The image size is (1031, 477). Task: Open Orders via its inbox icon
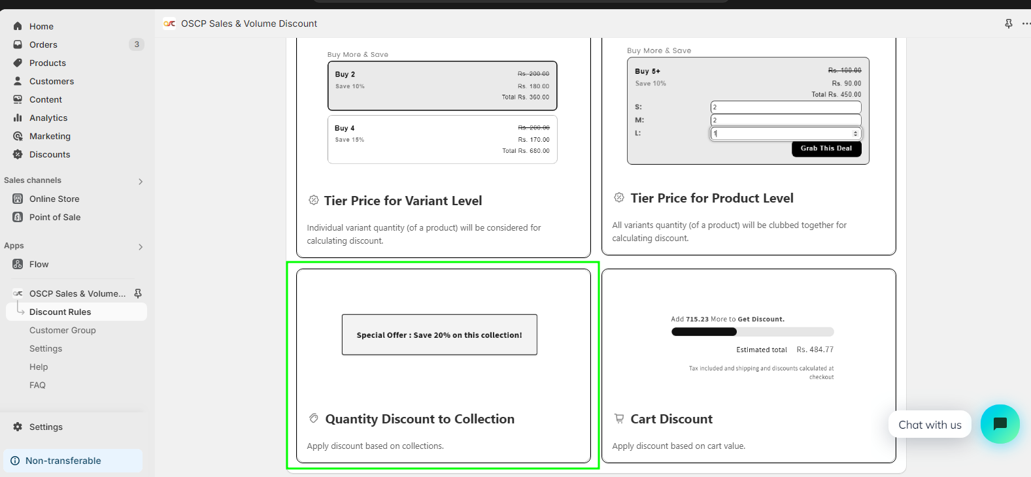click(18, 44)
